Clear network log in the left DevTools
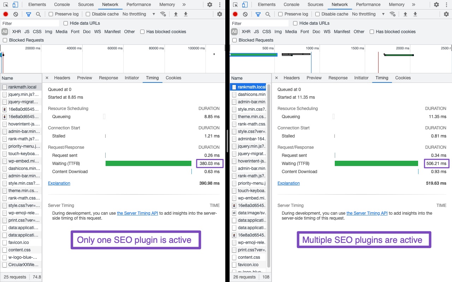The width and height of the screenshot is (452, 282). [x=16, y=14]
